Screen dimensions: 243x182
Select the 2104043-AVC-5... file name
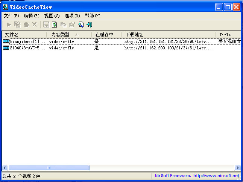(x=27, y=48)
